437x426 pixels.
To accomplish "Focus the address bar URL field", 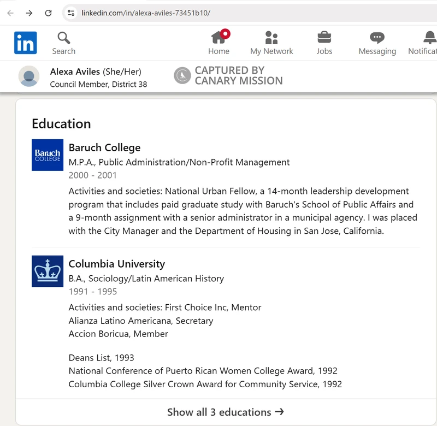I will click(218, 13).
